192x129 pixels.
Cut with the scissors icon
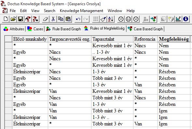click(x=53, y=19)
